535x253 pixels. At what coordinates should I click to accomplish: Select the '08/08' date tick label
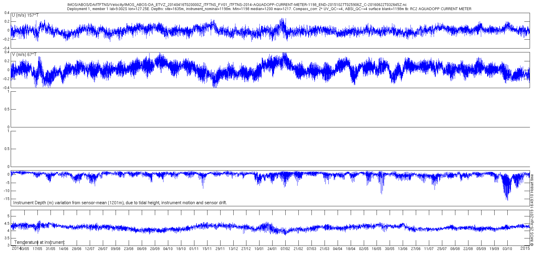pos(455,249)
